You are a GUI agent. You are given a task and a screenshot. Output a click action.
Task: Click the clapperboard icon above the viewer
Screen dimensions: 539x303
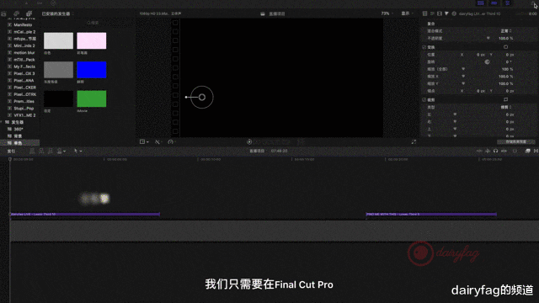(x=263, y=13)
